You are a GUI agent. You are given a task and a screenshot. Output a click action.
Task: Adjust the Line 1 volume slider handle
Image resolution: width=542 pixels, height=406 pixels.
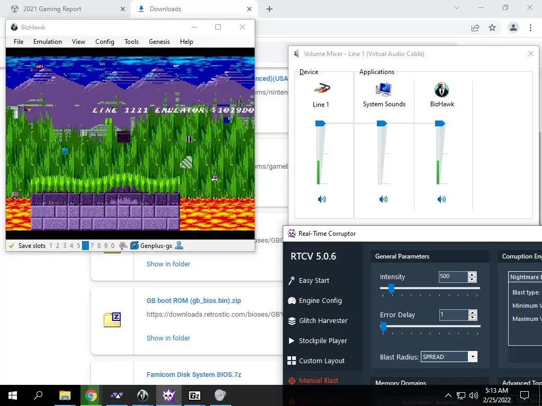tap(320, 123)
